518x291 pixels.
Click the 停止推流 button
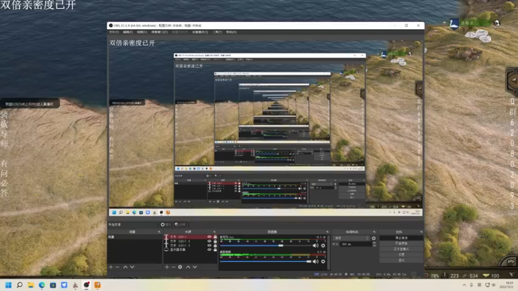[x=401, y=238]
